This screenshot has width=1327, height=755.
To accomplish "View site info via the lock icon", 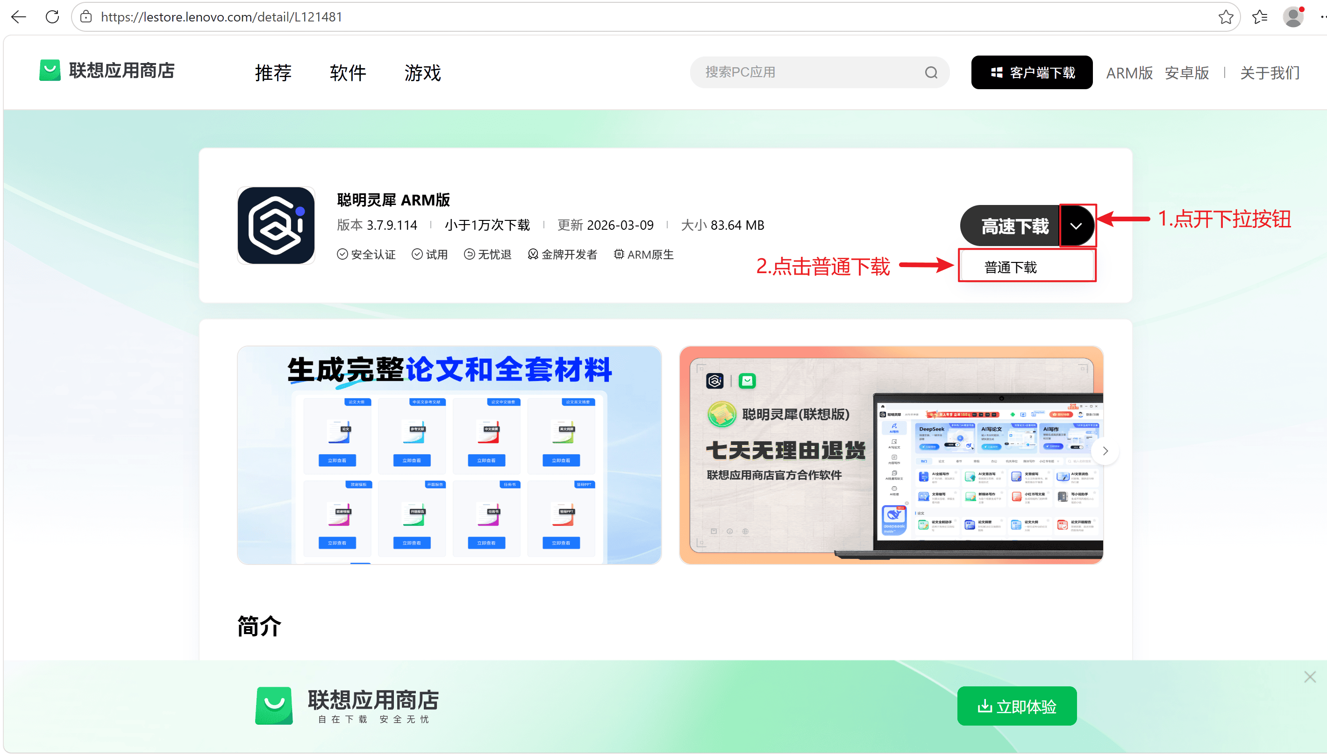I will [86, 17].
